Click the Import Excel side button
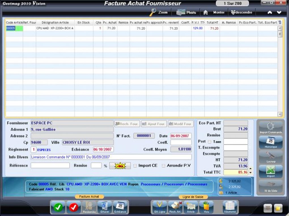 [271, 172]
